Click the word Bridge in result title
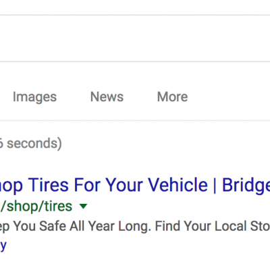 (246, 186)
